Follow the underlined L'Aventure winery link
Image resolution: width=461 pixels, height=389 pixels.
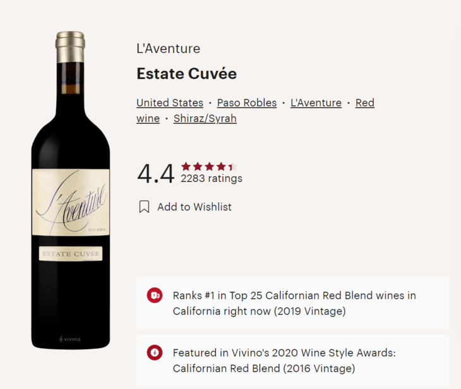[316, 103]
